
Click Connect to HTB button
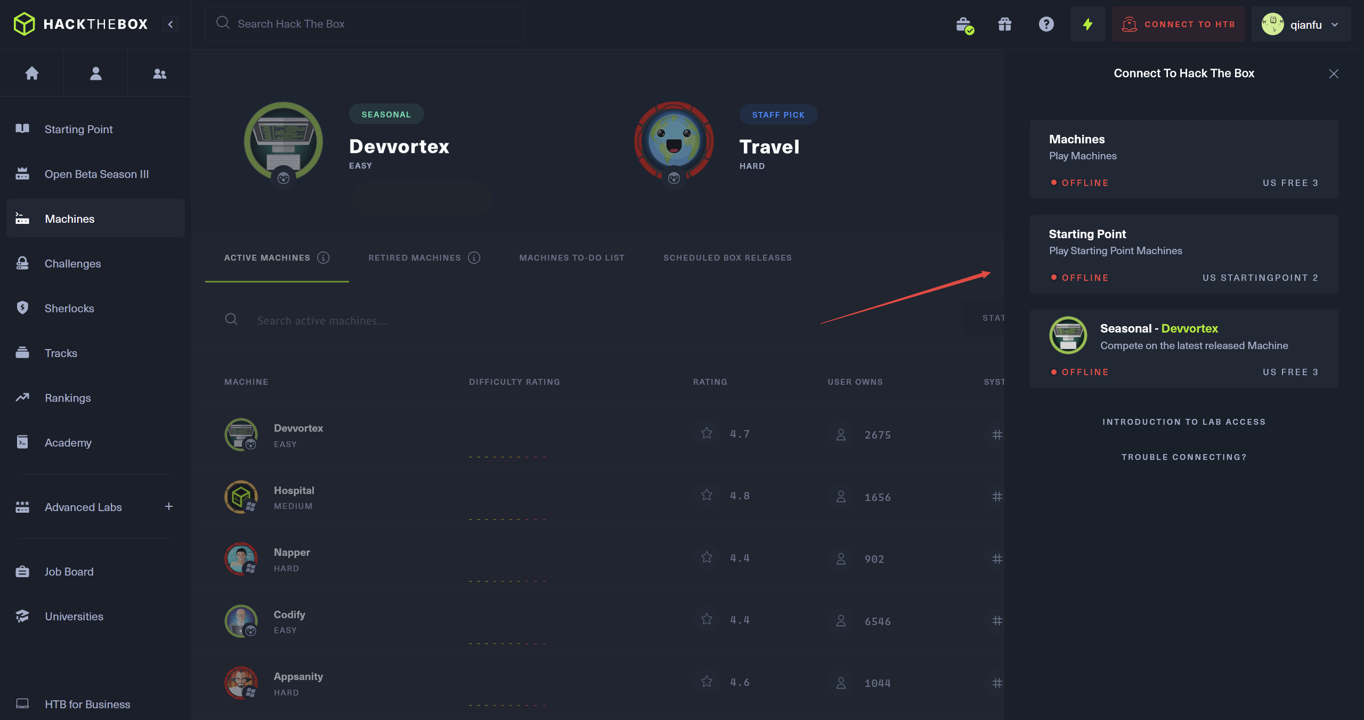1179,25
